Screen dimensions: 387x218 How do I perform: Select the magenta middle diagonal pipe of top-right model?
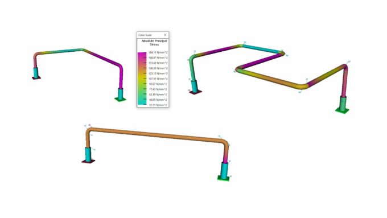pyautogui.click(x=261, y=61)
